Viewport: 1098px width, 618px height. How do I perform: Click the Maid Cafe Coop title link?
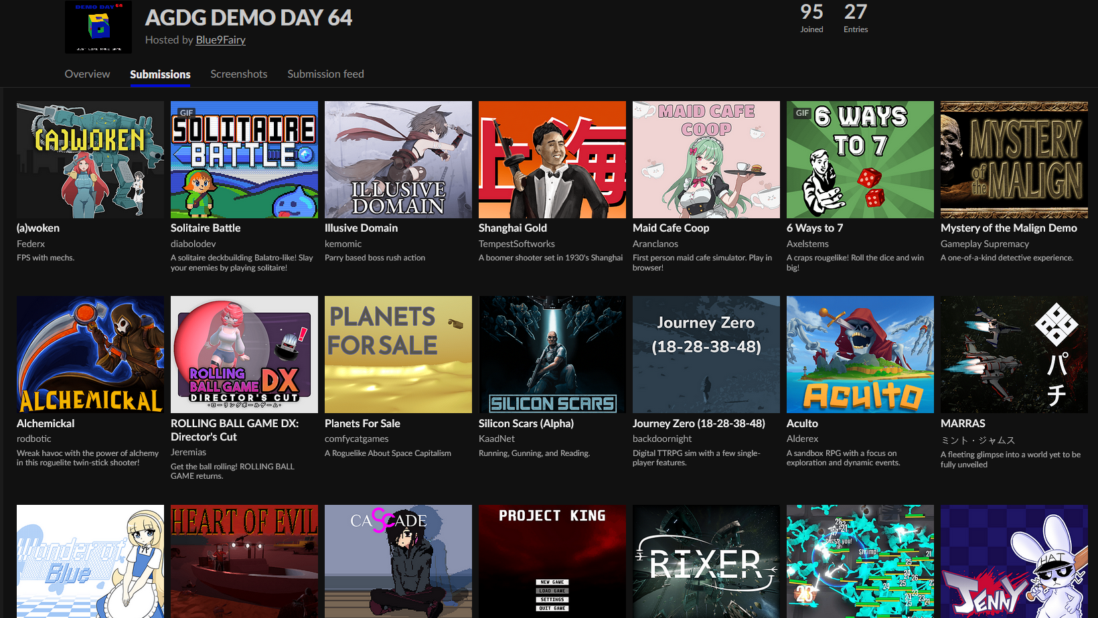point(671,228)
